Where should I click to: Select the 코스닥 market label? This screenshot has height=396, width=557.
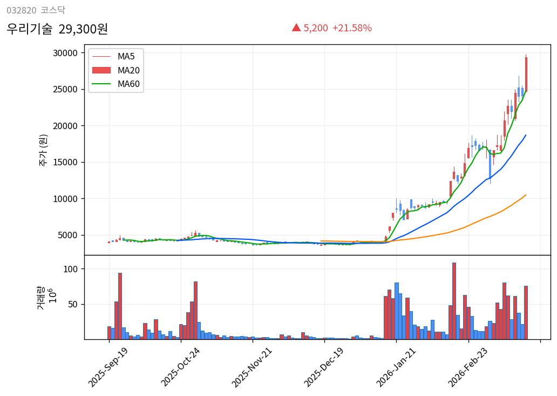point(53,9)
